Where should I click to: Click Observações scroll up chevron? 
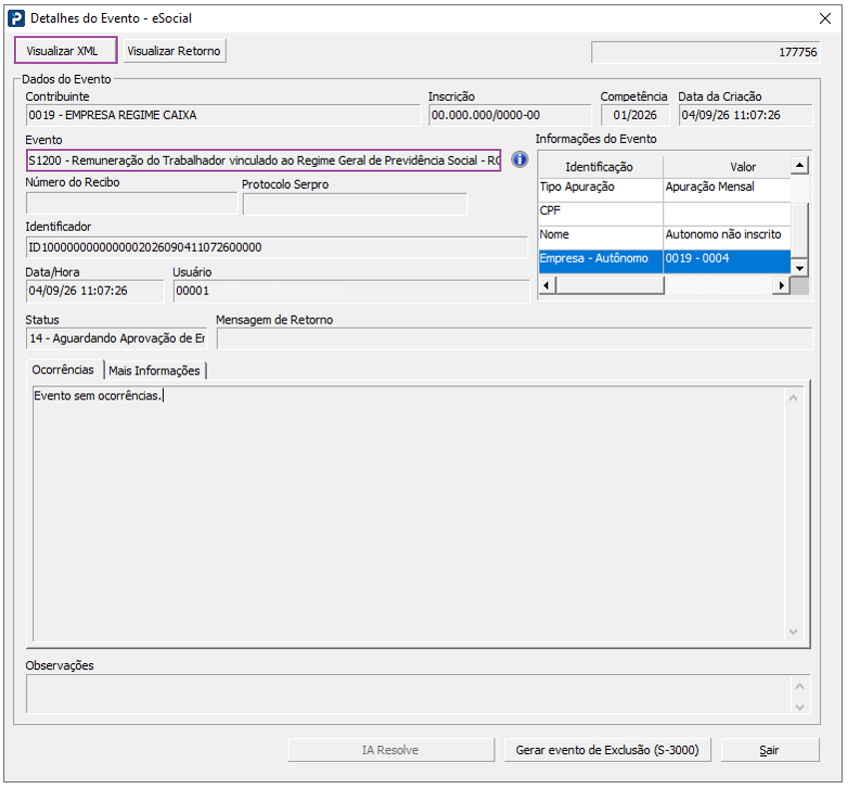pyautogui.click(x=800, y=686)
